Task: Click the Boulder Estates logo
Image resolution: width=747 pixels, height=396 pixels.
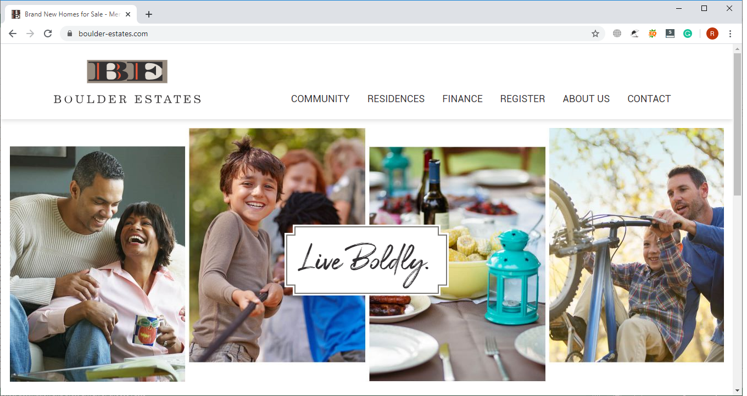Action: pyautogui.click(x=127, y=81)
